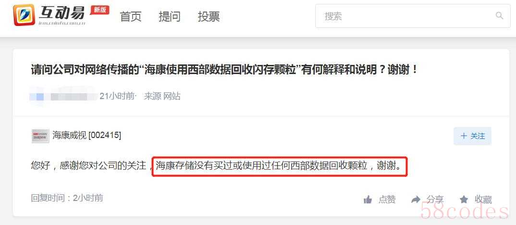516x225 pixels.
Task: Click the 分享 text label
Action: pyautogui.click(x=435, y=200)
